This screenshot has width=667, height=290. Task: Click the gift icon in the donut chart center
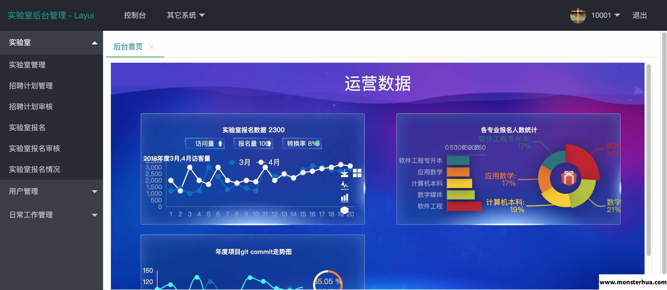pos(568,178)
